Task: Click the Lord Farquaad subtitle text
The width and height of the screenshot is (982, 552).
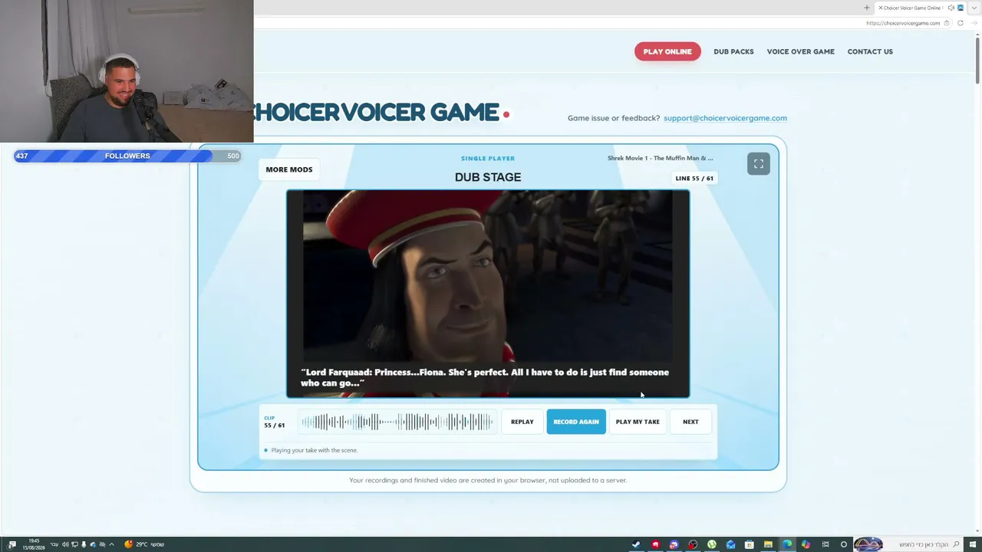Action: 485,377
